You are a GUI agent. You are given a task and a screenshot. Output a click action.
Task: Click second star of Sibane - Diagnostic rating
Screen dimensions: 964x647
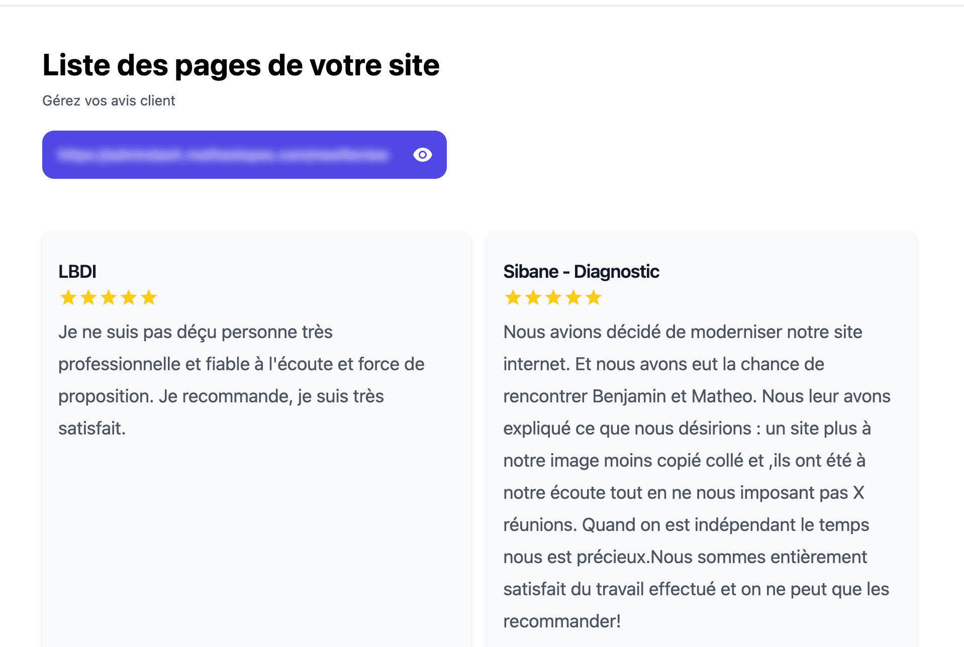point(533,297)
